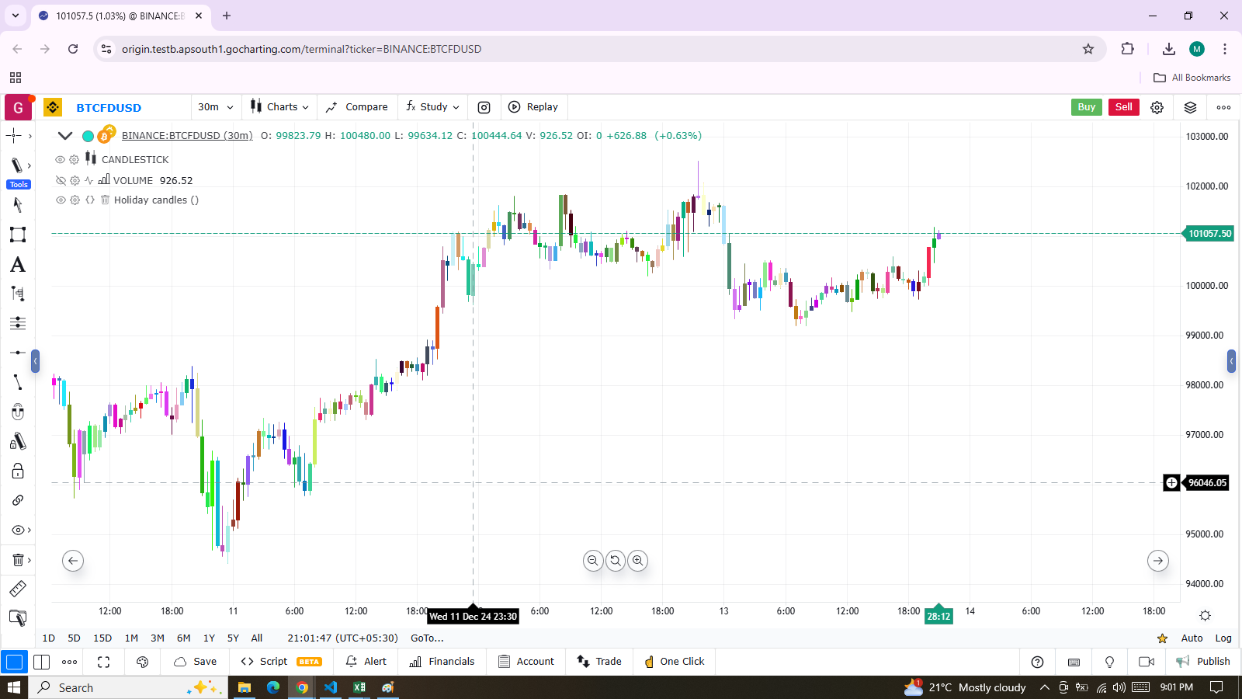Hide the CANDLESTICK series eye icon

[60, 159]
